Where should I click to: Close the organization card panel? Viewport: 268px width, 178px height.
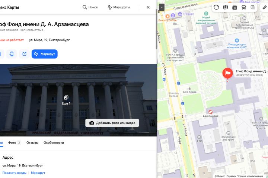(x=148, y=7)
